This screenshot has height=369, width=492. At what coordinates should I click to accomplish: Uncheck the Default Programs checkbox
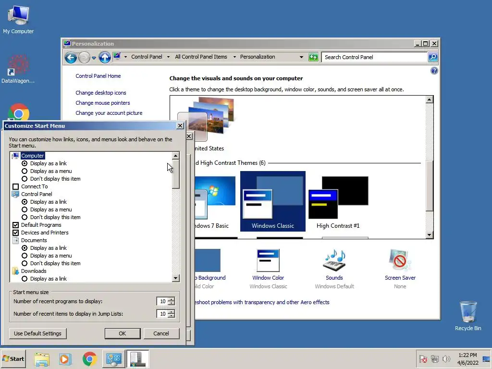click(x=15, y=225)
